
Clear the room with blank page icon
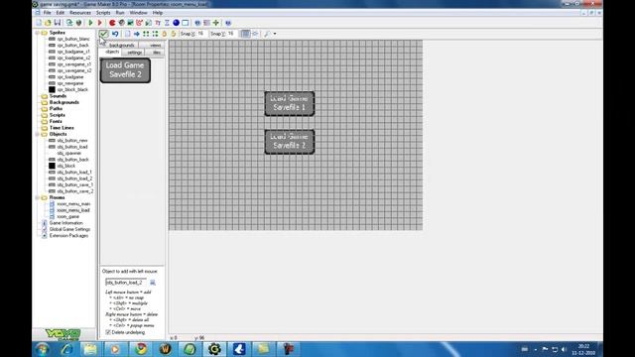click(x=128, y=34)
